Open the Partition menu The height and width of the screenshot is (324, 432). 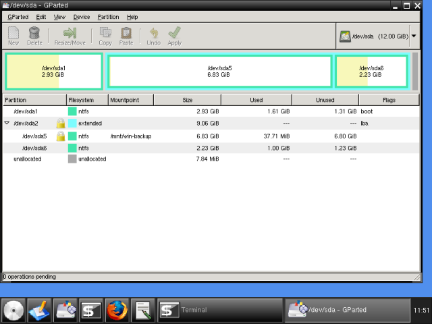click(x=108, y=17)
